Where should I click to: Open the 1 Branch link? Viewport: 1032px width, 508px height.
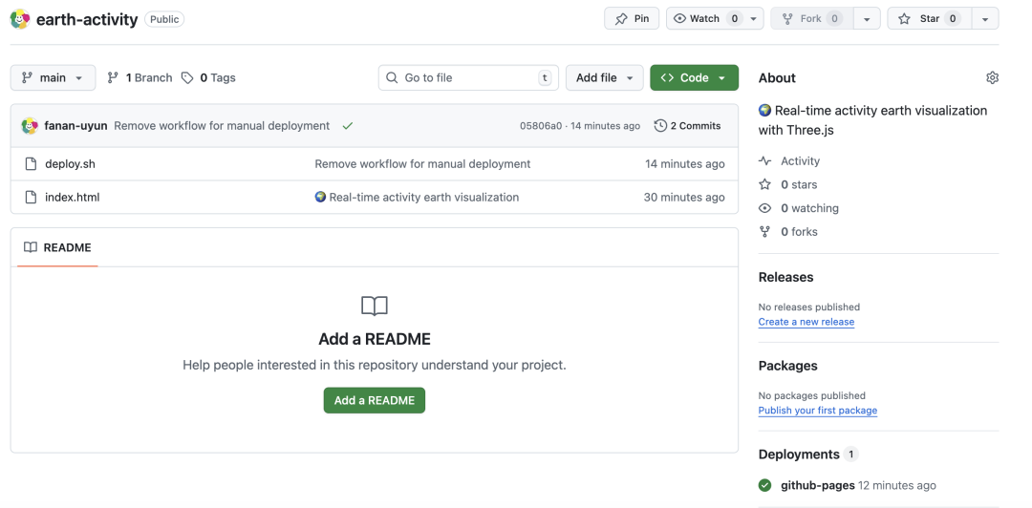click(x=140, y=77)
